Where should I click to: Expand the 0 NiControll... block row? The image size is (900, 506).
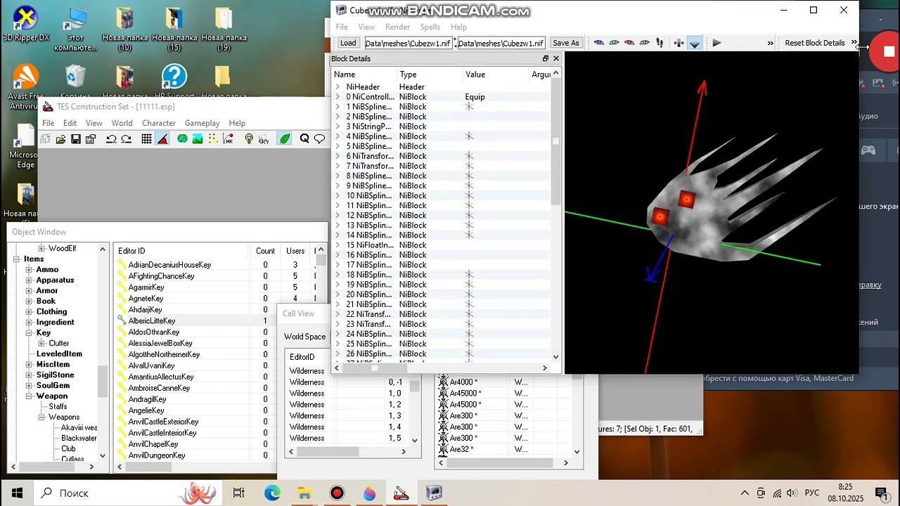(337, 97)
